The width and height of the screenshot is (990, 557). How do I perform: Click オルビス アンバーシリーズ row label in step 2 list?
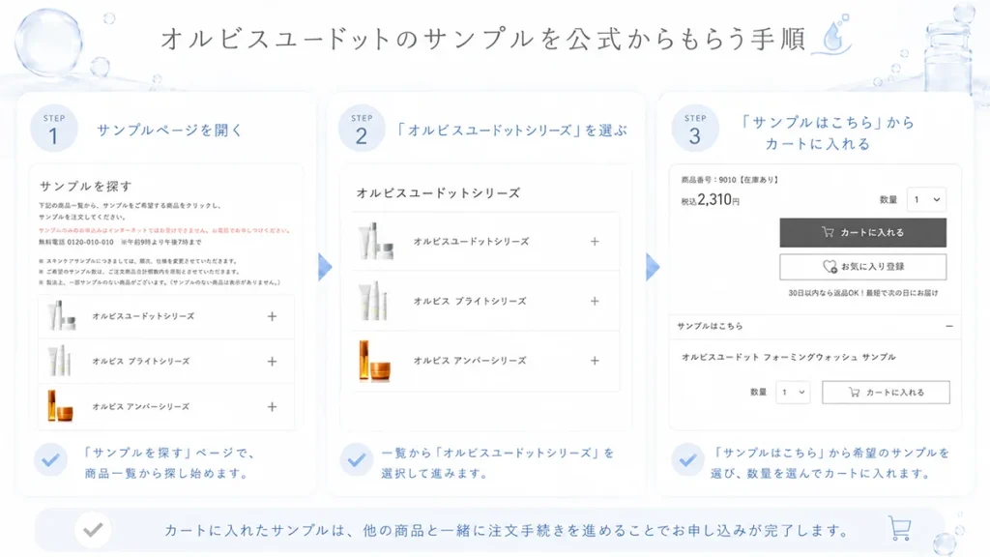[x=470, y=361]
